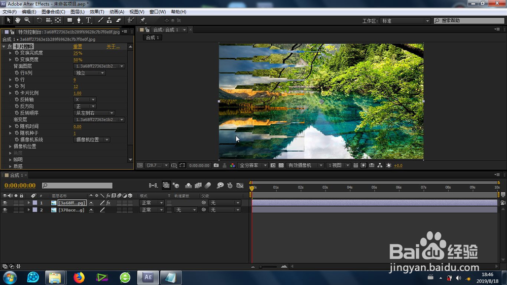
Task: Toggle the draft 3D icon
Action: [176, 186]
